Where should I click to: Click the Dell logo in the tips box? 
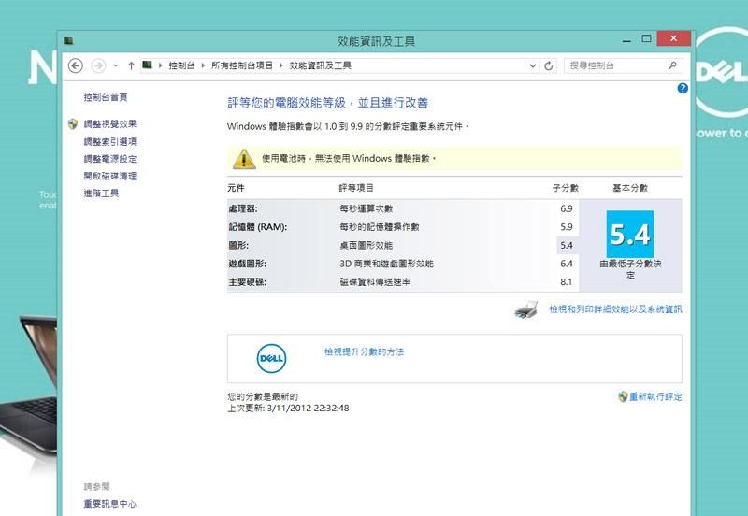click(x=271, y=357)
